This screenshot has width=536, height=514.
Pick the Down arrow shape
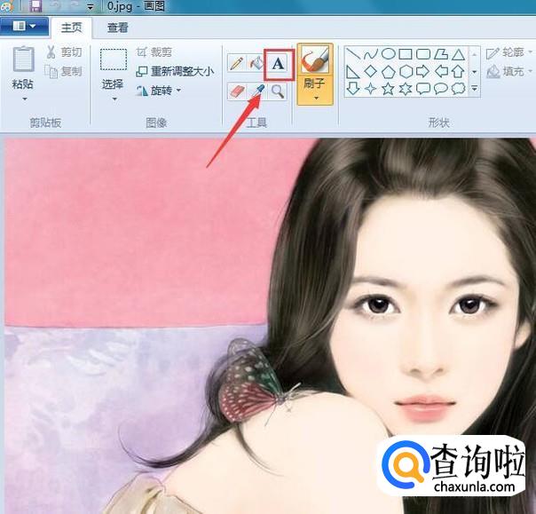[353, 89]
